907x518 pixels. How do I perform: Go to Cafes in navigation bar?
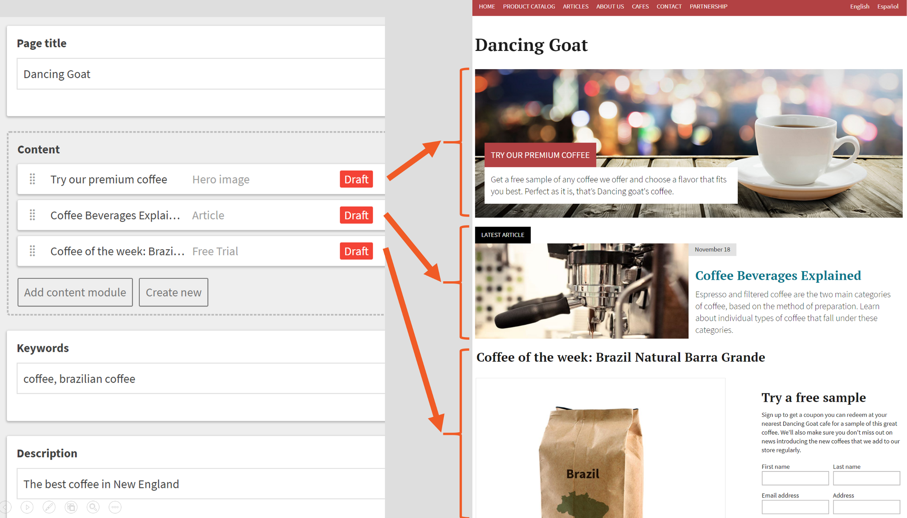point(640,6)
